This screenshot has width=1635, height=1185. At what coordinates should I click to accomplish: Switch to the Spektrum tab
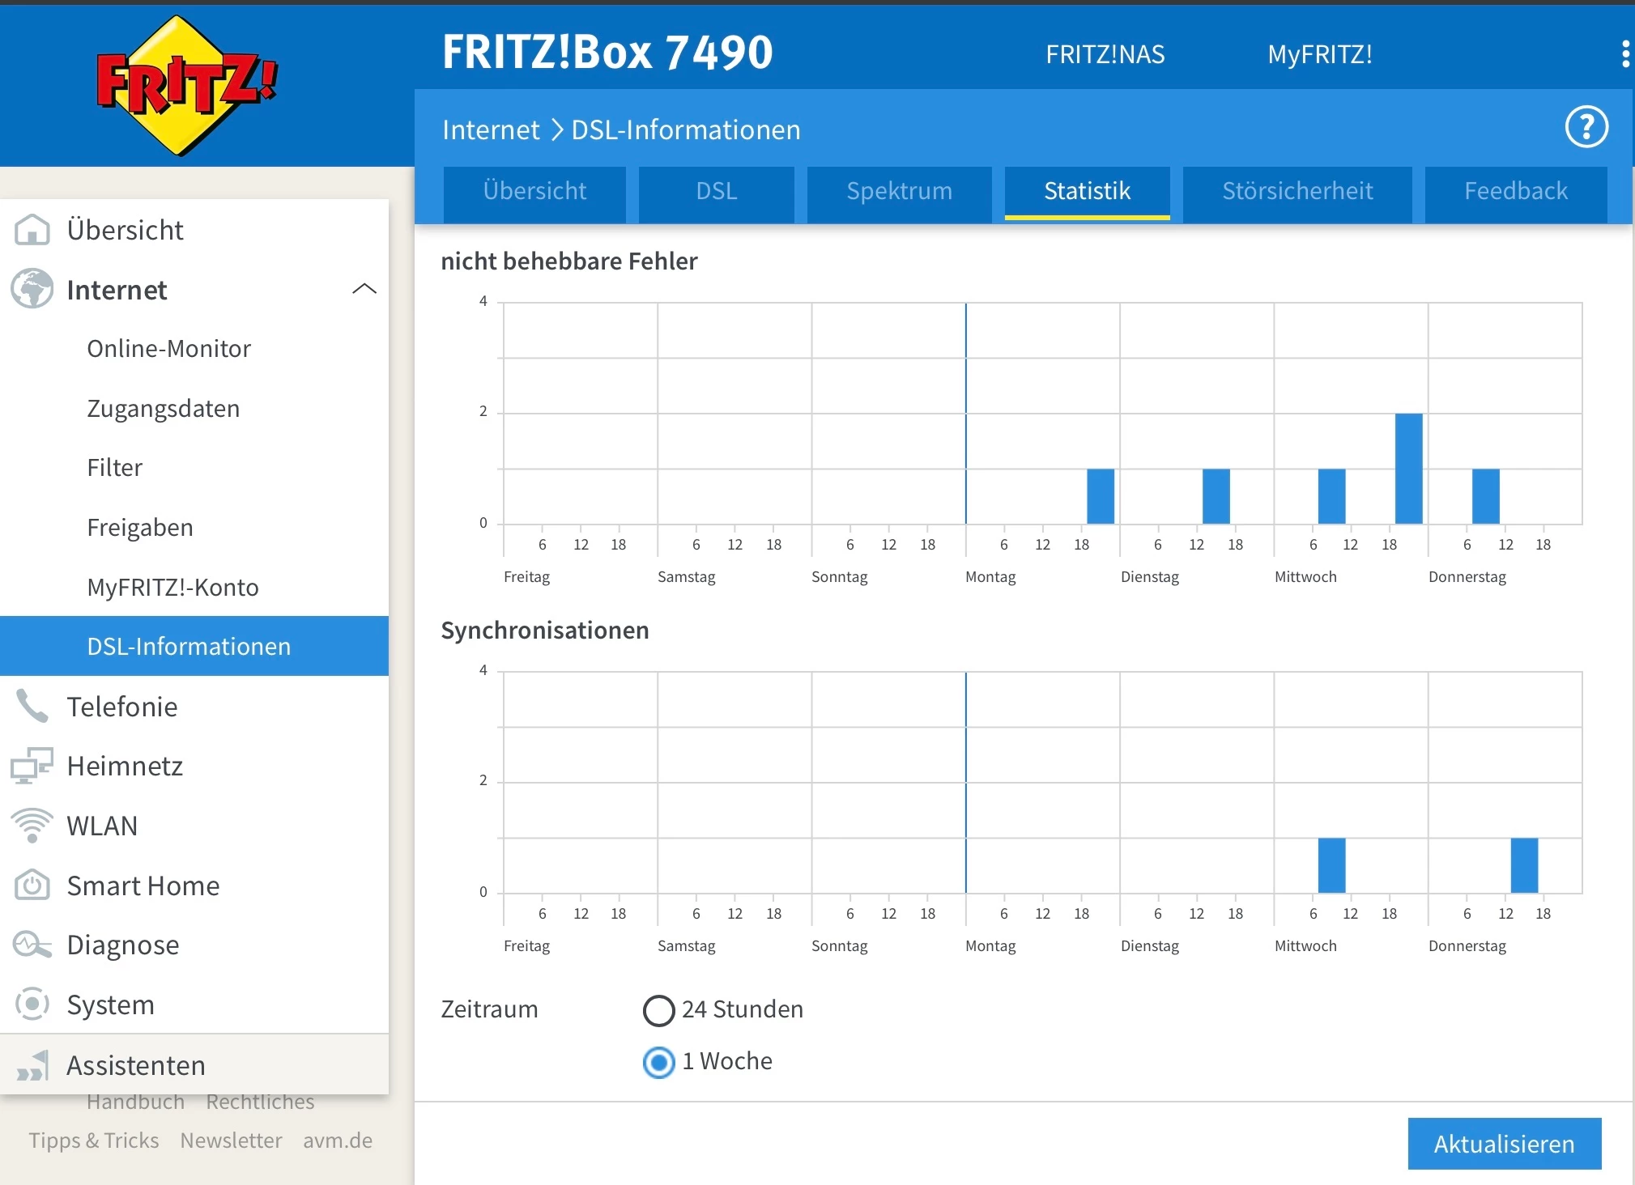tap(899, 191)
